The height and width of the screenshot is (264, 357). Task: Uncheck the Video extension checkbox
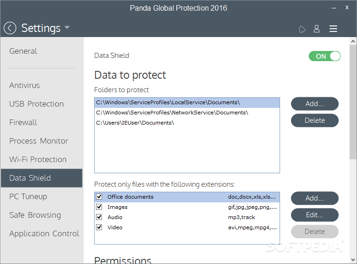99,227
